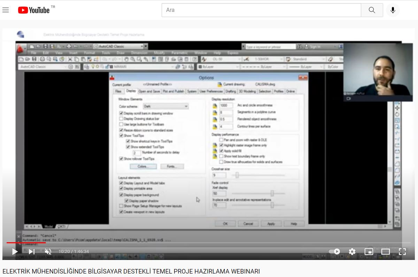Enter full screen mode
418x277 pixels.
tap(402, 251)
